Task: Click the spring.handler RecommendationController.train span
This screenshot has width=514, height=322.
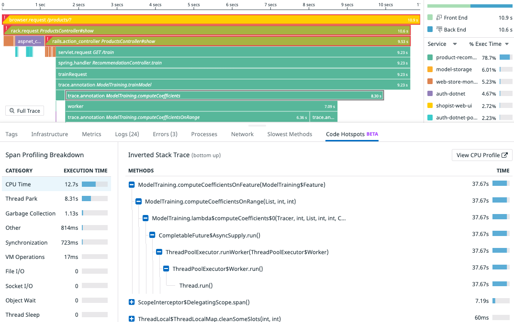Action: tap(233, 63)
